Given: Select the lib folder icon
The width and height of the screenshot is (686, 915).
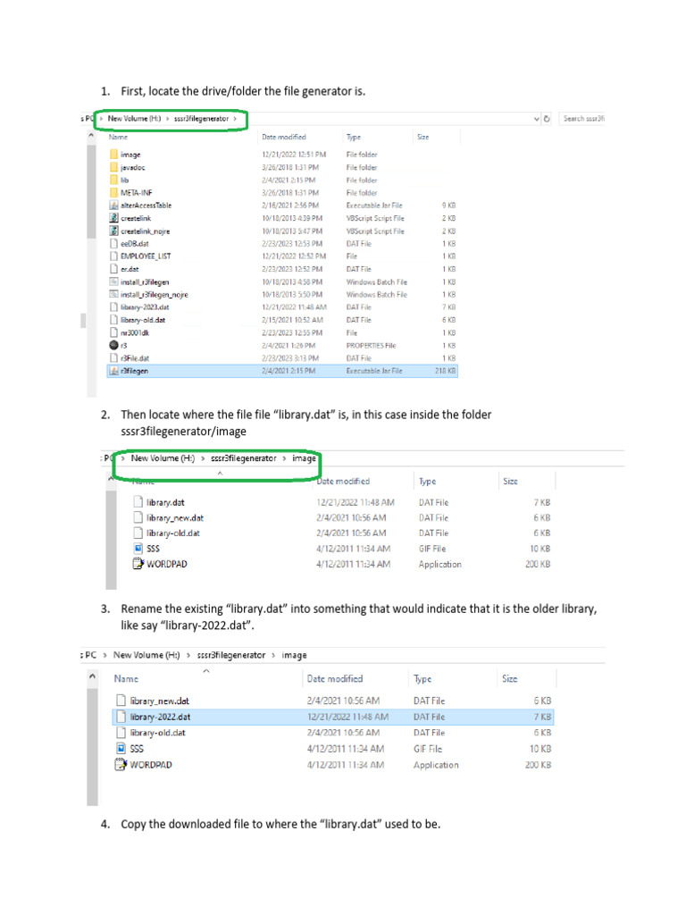Looking at the screenshot, I should point(113,180).
